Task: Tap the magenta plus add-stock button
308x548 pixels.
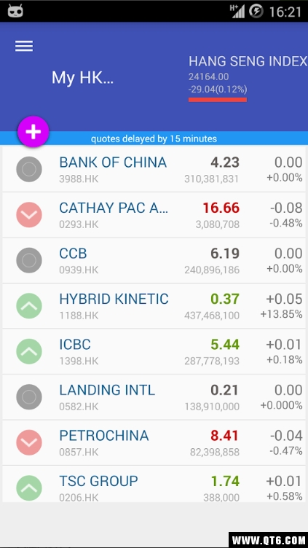Action: click(x=33, y=131)
